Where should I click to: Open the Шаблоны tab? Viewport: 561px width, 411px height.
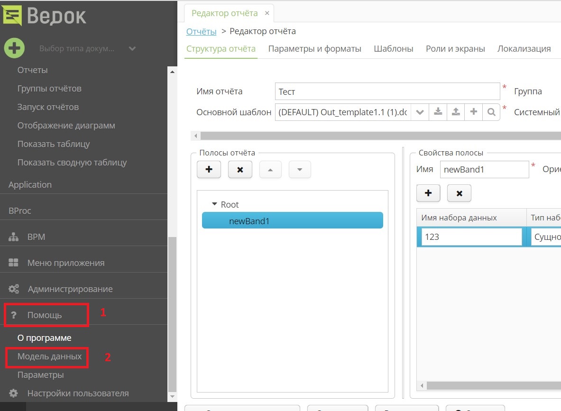coord(393,49)
